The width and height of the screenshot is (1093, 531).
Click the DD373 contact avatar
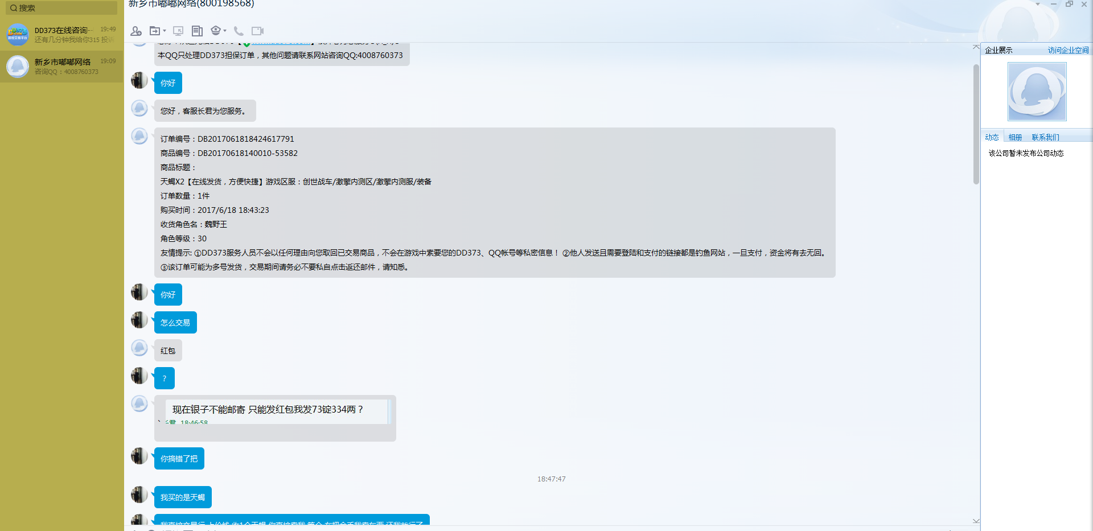point(18,35)
